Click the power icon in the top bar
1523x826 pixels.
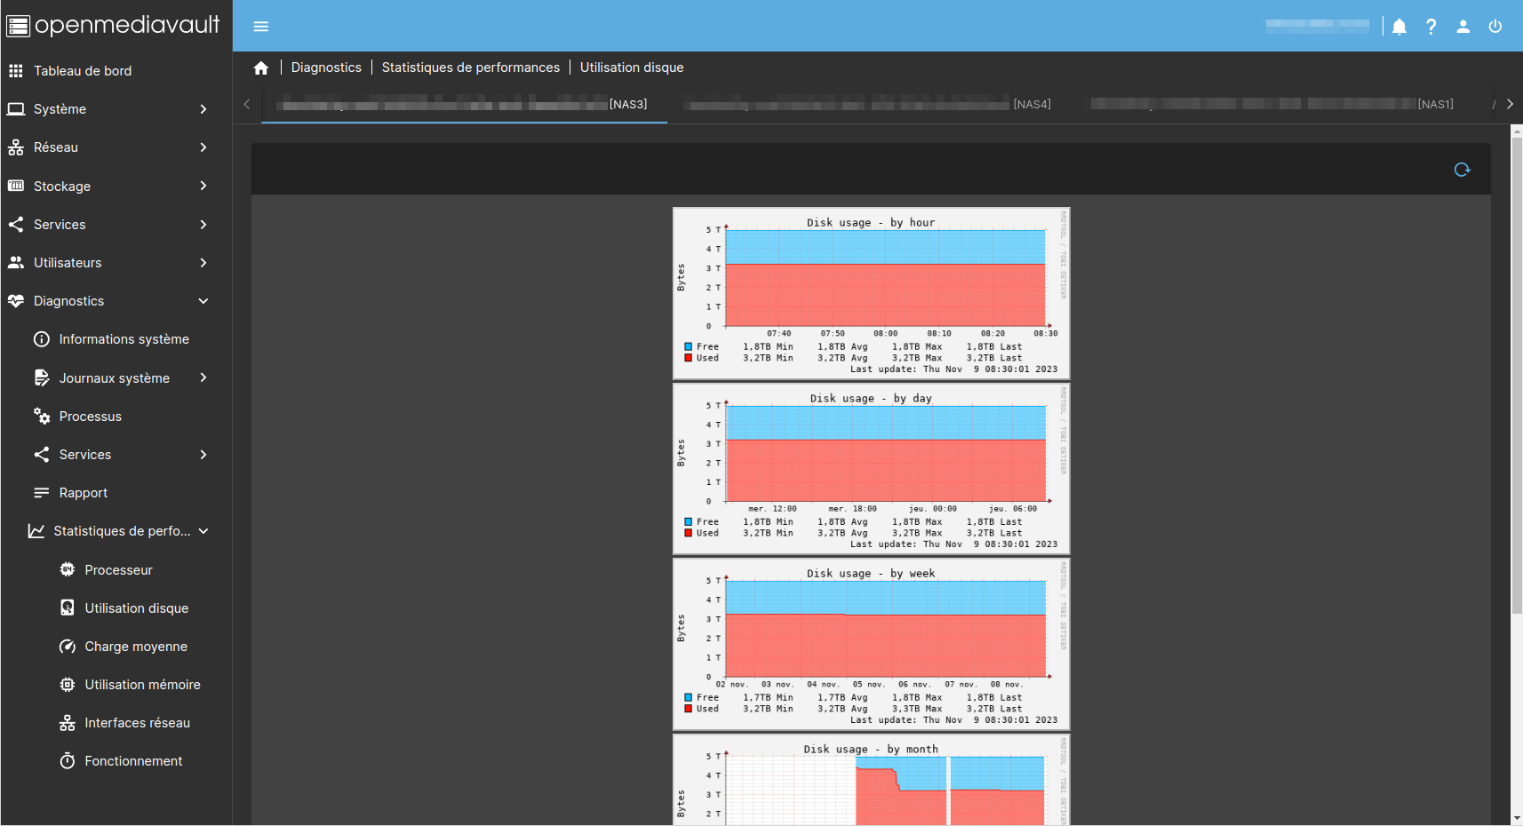1495,27
